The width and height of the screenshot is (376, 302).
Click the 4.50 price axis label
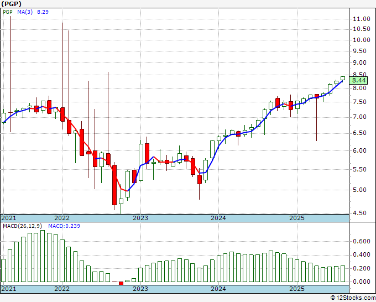pos(359,213)
